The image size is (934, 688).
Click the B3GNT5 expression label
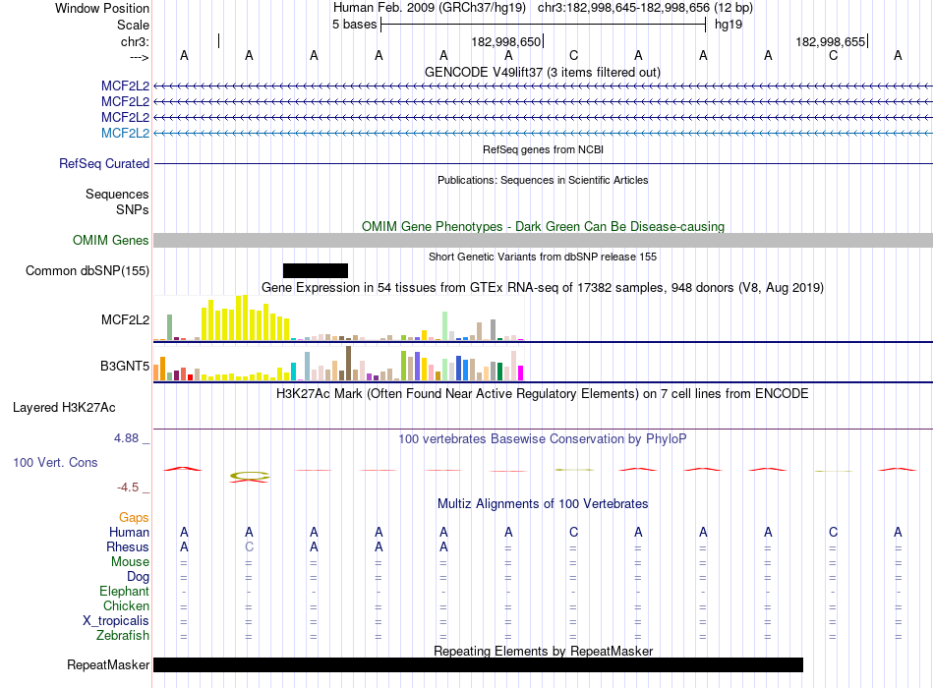tap(125, 366)
